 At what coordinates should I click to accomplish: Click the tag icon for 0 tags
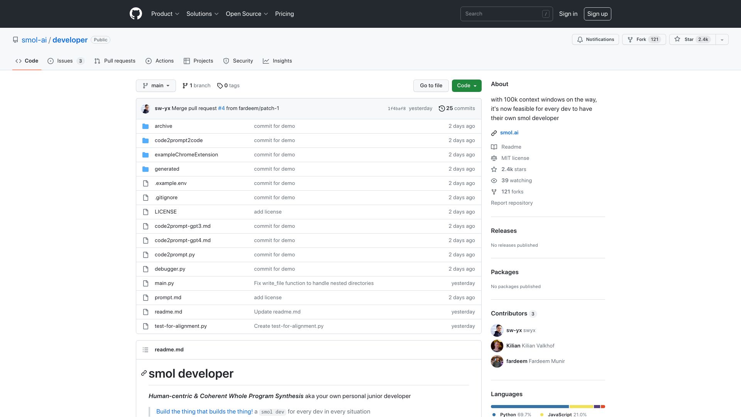[x=220, y=86]
